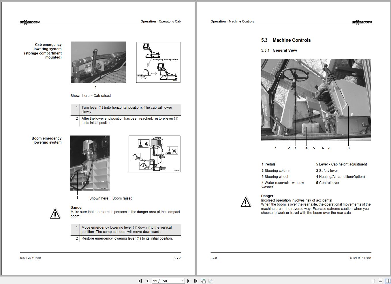Click the previous view navigation icon
This screenshot has width=391, height=284.
(x=203, y=281)
